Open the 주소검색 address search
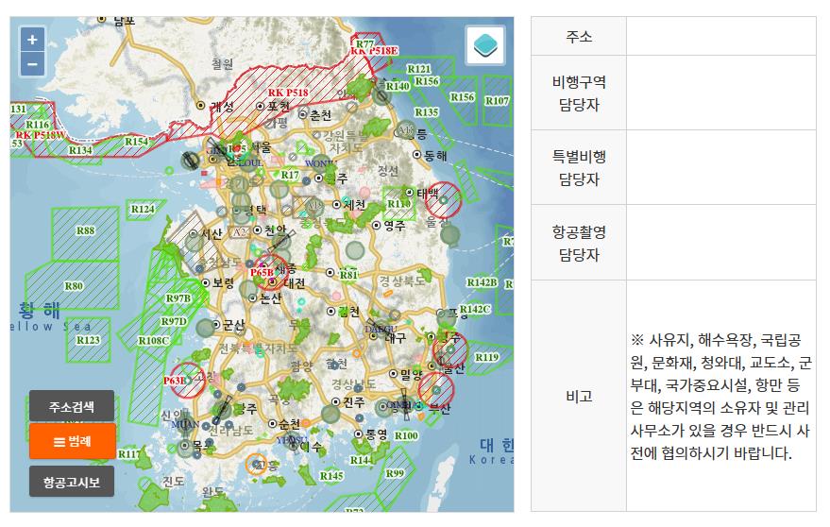 click(72, 407)
